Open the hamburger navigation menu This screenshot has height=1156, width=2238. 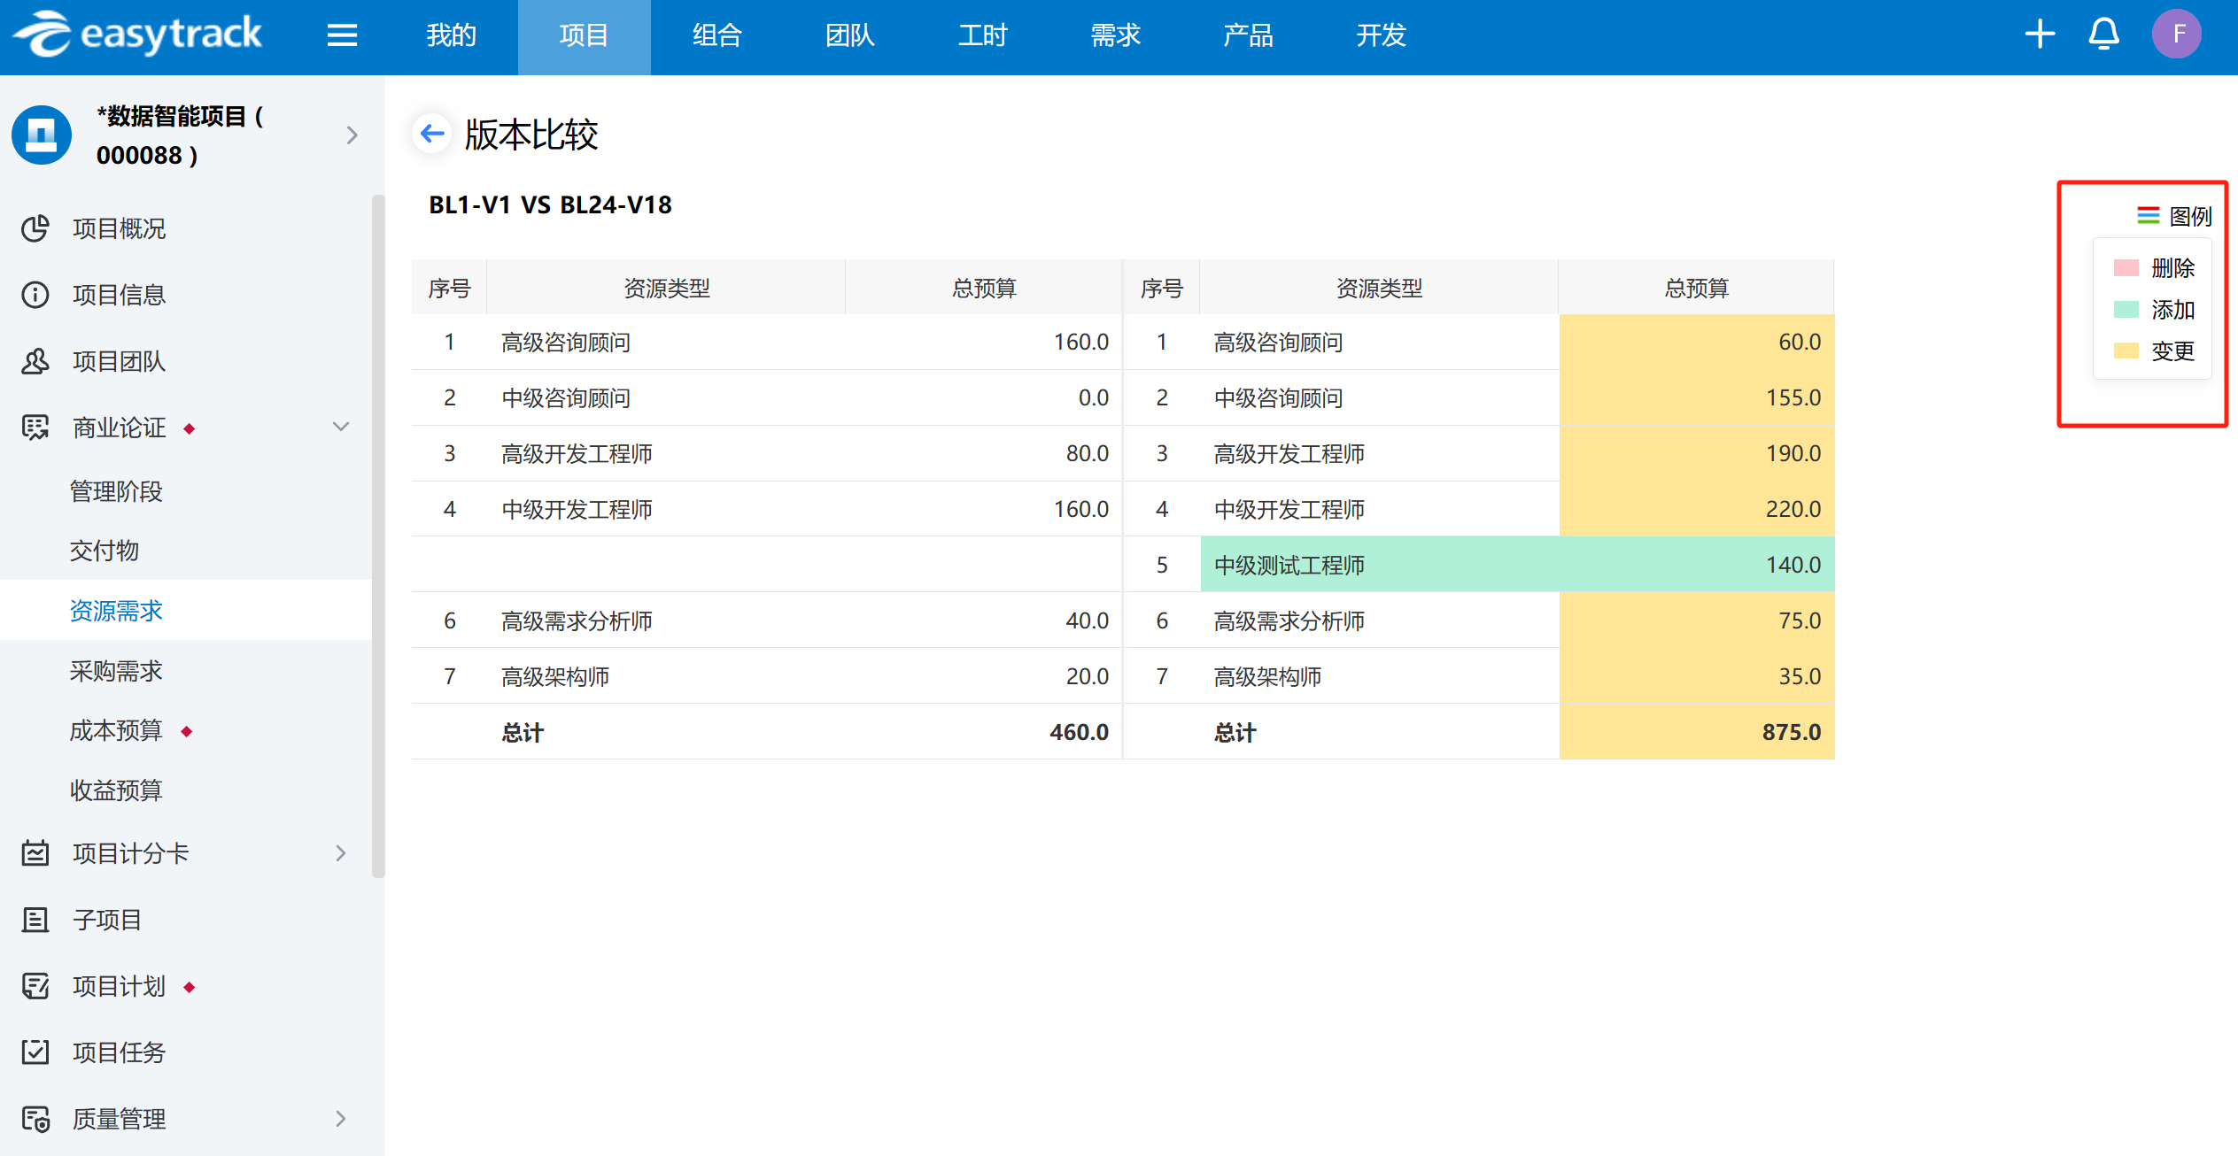[343, 35]
